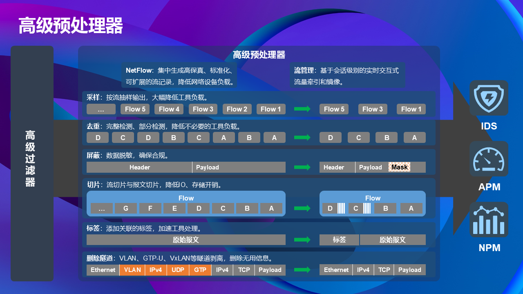
Task: Select the 高级过滤器 vertical panel
Action: click(32, 163)
